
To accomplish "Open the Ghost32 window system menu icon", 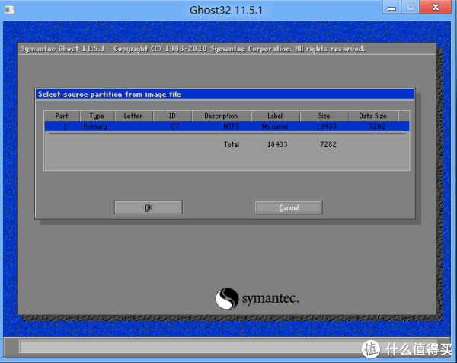I will pyautogui.click(x=9, y=10).
